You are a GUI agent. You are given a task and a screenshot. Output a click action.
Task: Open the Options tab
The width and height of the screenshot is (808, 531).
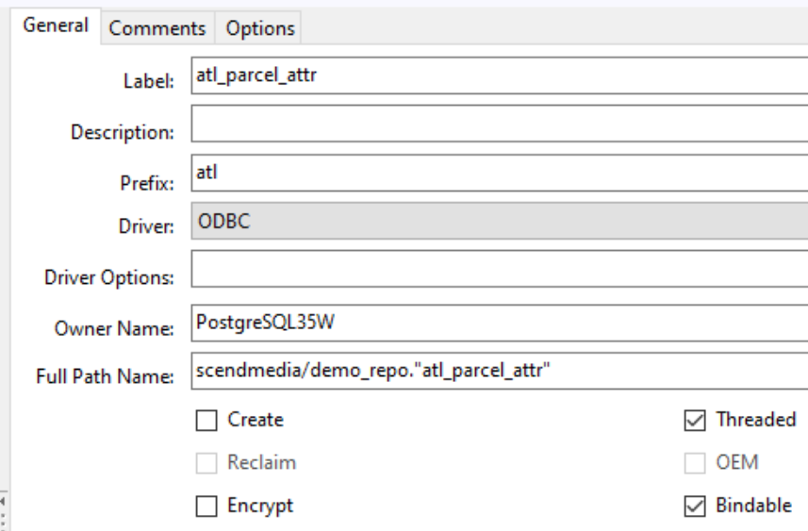(258, 29)
